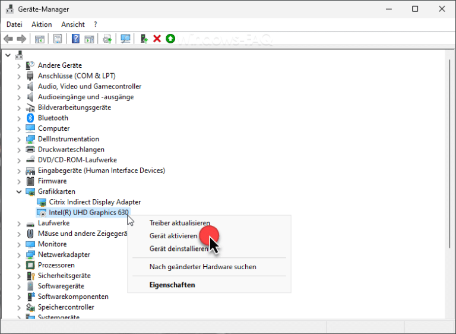
Task: Collapse the root computer node chevron
Action: (x=8, y=55)
